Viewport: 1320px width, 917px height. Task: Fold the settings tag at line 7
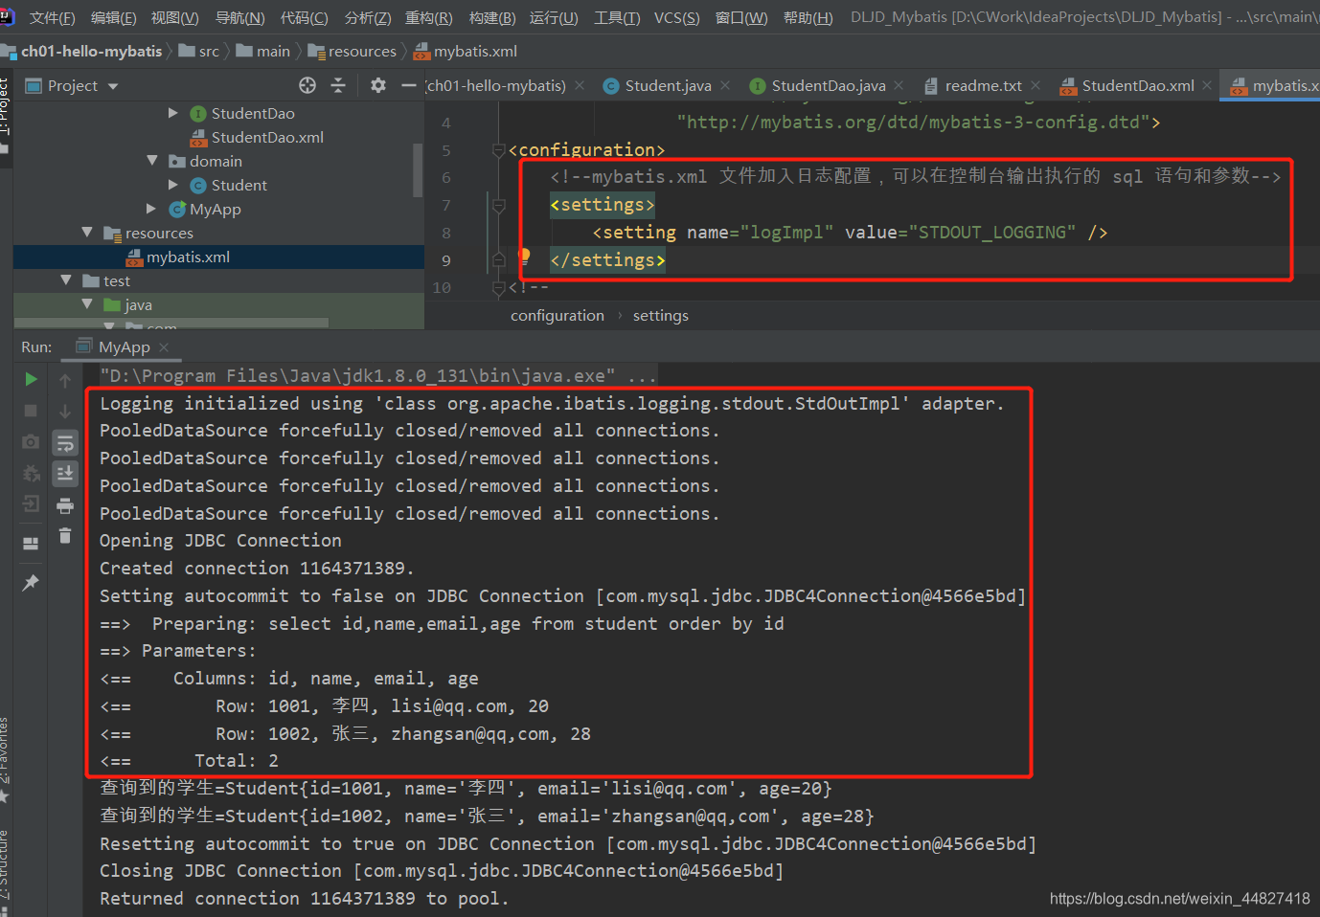point(498,205)
